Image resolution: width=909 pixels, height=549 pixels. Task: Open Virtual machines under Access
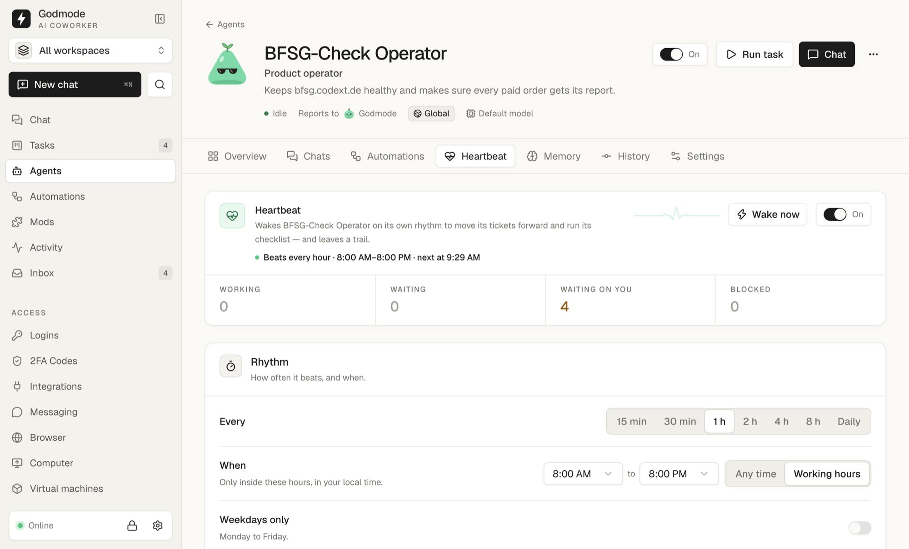[x=90, y=489]
